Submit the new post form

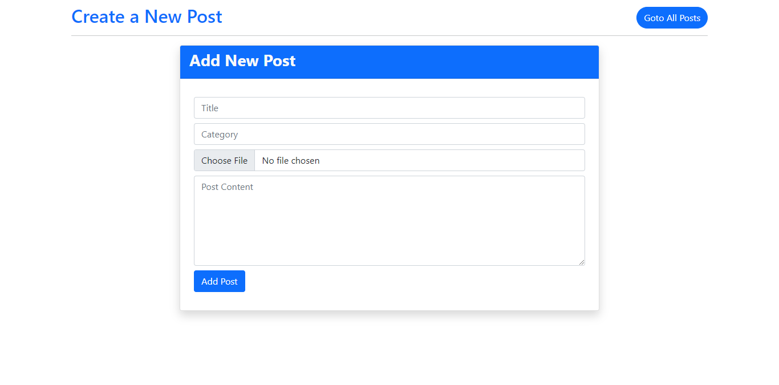[x=219, y=281]
